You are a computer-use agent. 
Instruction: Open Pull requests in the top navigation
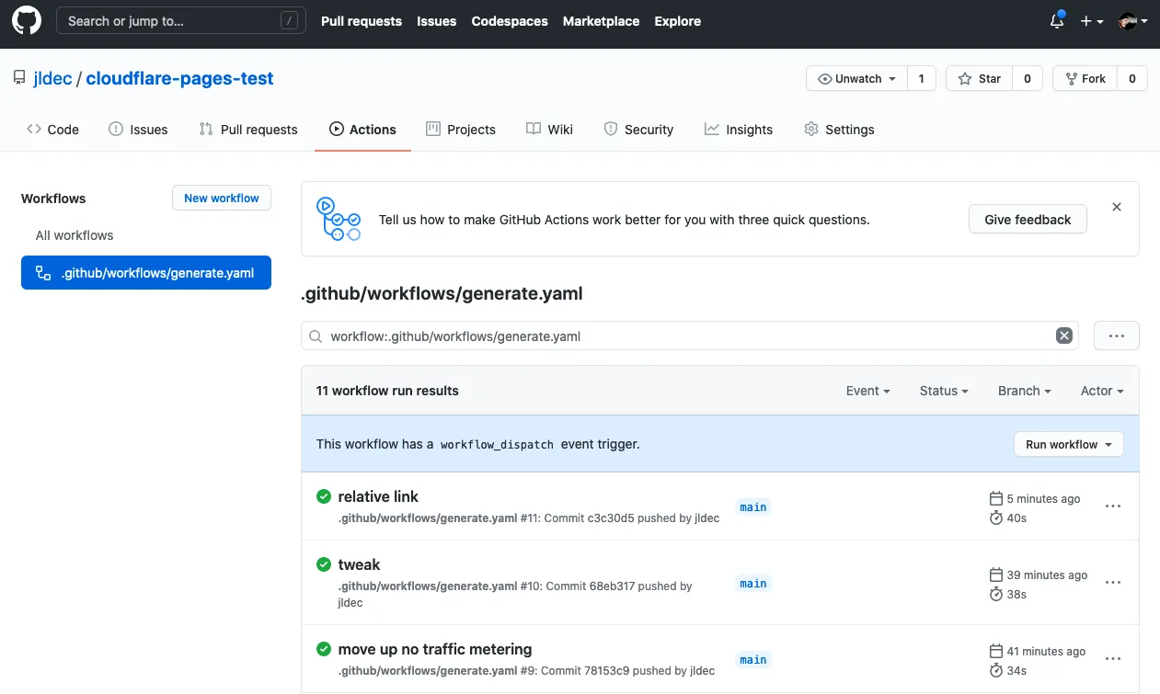(x=361, y=21)
